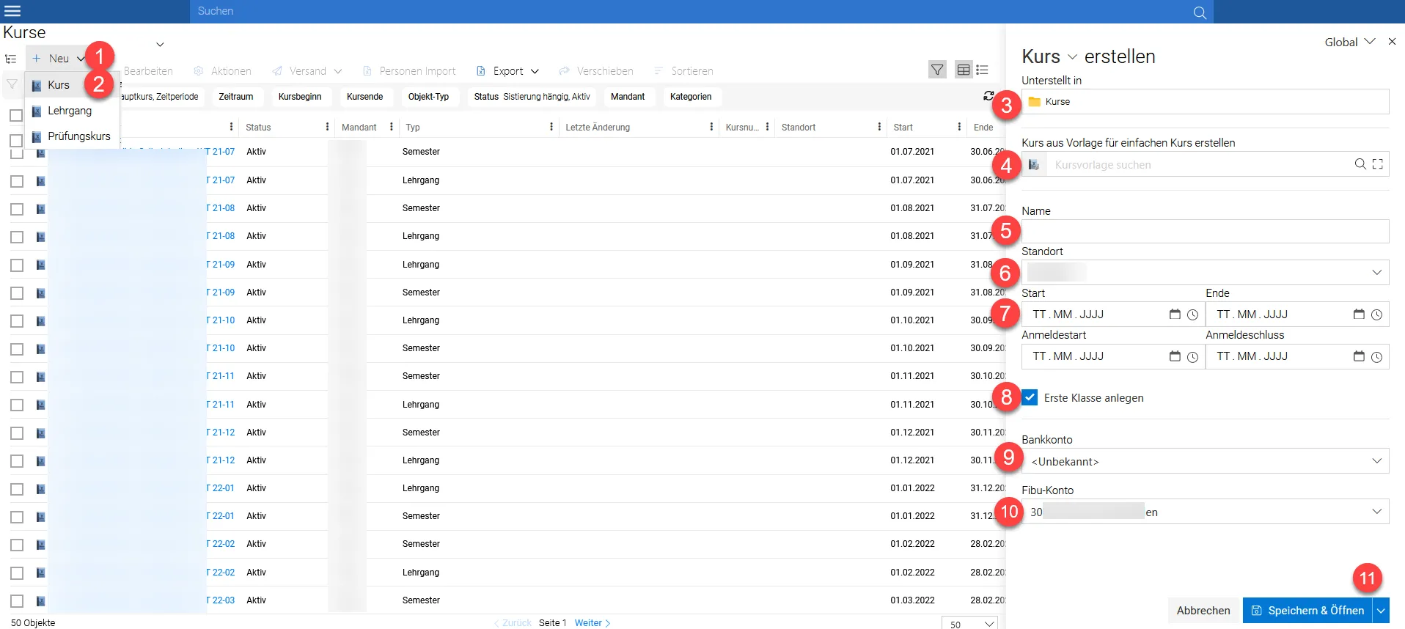This screenshot has width=1405, height=629.
Task: Open time picker for Ende field
Action: pyautogui.click(x=1377, y=314)
